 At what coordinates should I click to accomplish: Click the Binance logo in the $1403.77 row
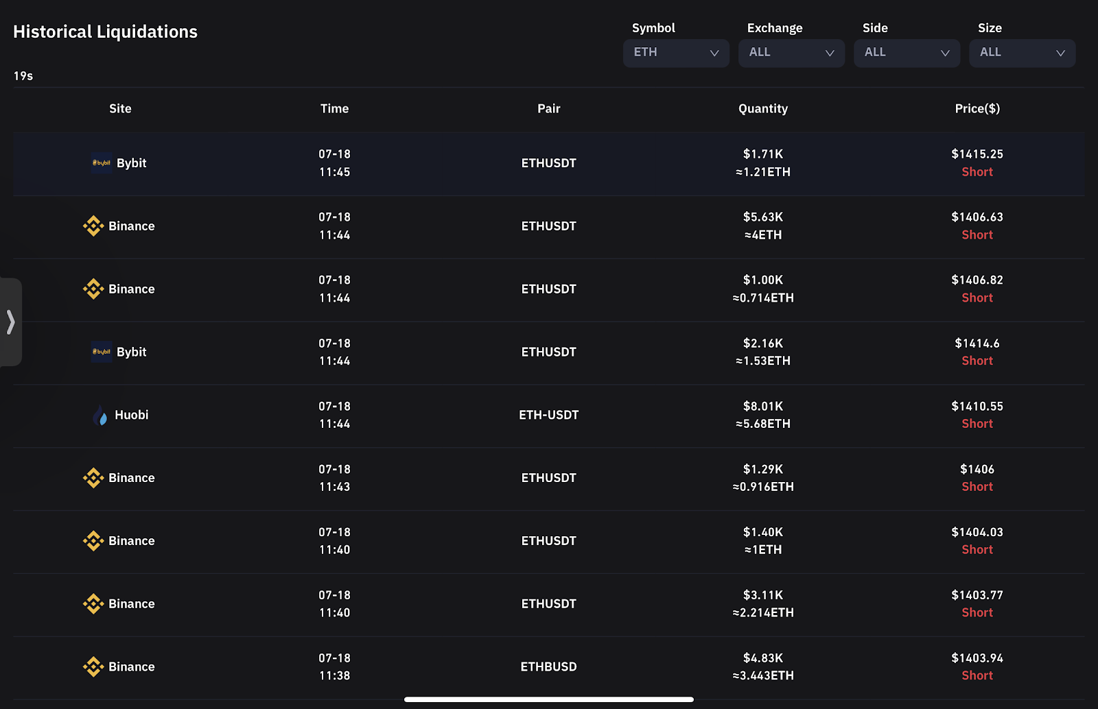[93, 604]
